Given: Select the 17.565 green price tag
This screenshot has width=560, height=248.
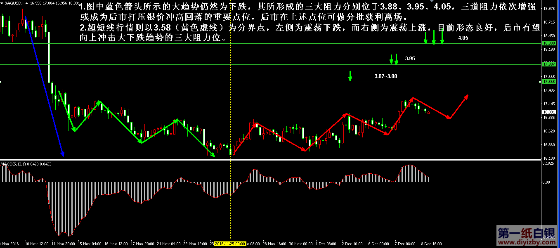Looking at the screenshot, I should [x=549, y=82].
